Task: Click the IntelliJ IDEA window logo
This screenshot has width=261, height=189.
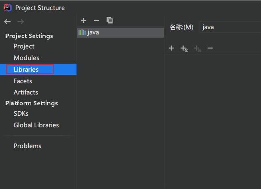Action: (8, 8)
